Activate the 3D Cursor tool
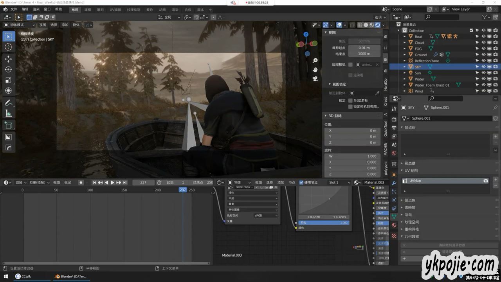 coord(8,47)
